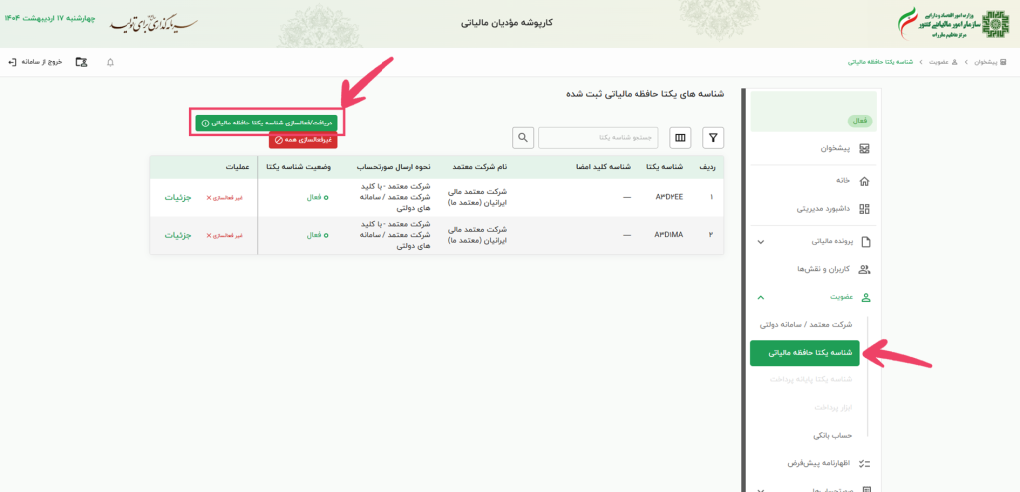
Task: Open the column view settings icon
Action: click(x=681, y=137)
